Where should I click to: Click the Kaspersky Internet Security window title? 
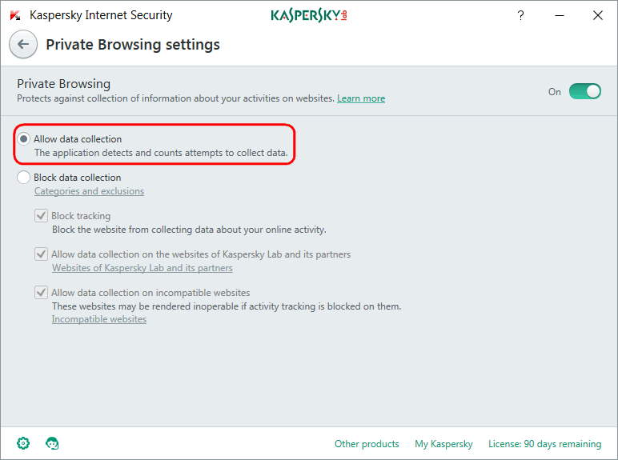[102, 15]
